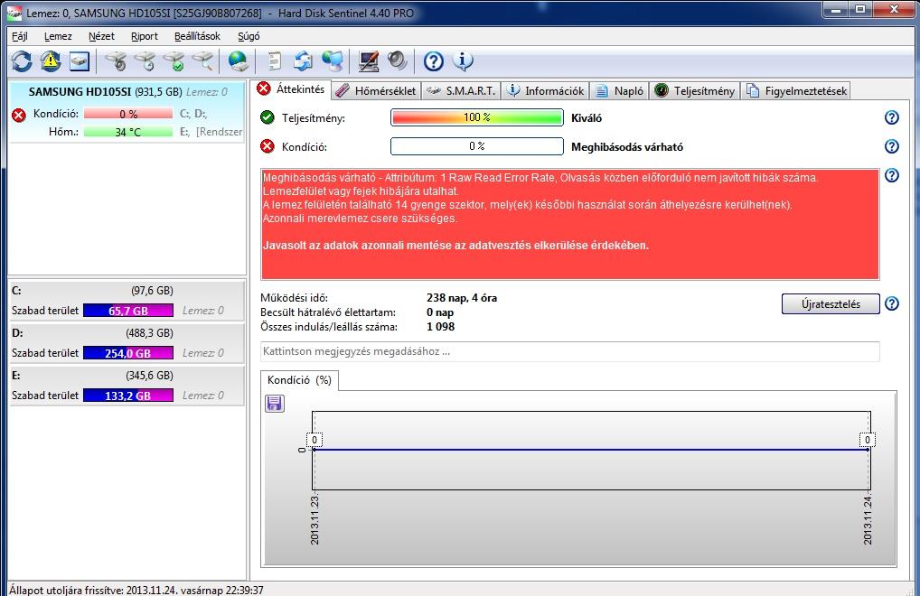The image size is (920, 596).
Task: Click the monitor with pen configuration icon
Action: pyautogui.click(x=369, y=61)
